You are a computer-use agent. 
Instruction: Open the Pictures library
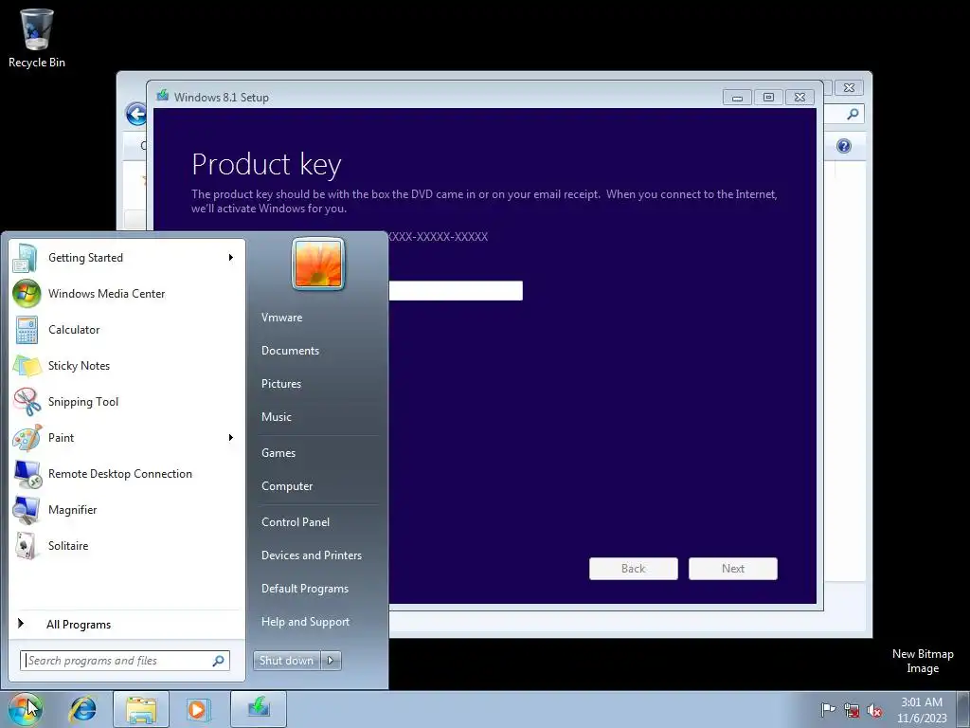click(x=281, y=384)
